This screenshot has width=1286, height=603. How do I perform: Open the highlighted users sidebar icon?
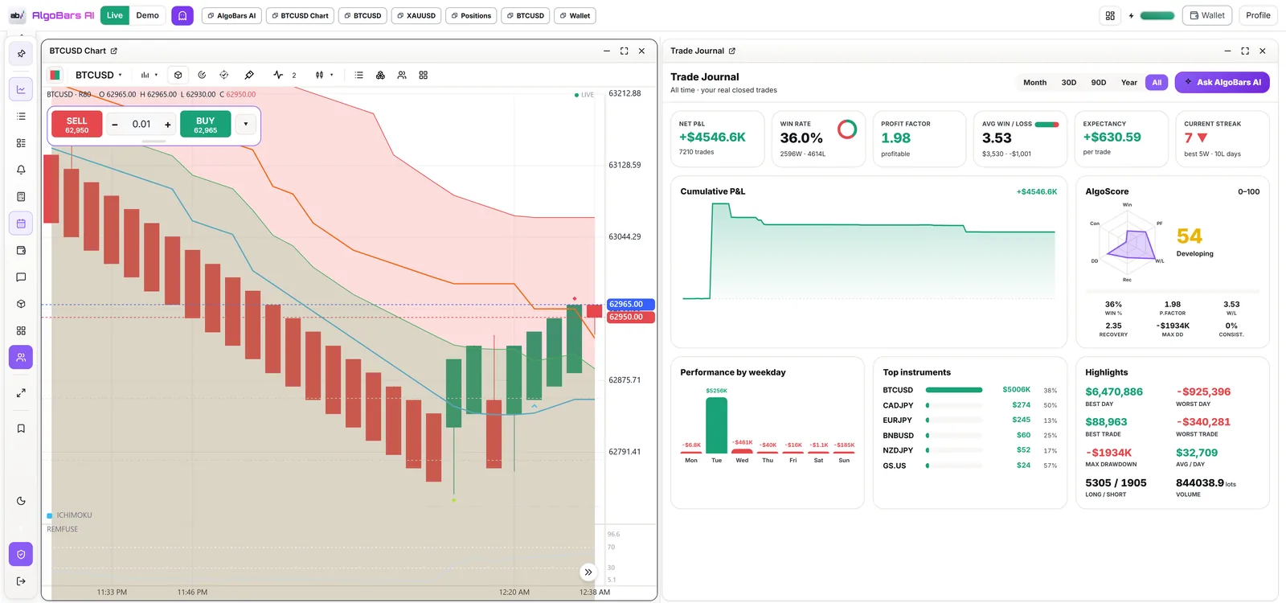(x=21, y=357)
